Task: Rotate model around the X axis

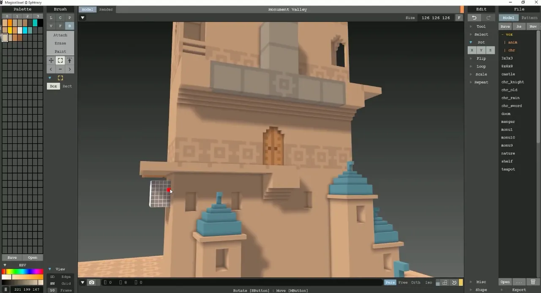Action: tap(472, 50)
